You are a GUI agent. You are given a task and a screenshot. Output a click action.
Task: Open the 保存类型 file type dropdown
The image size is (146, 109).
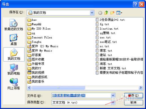[113, 103]
